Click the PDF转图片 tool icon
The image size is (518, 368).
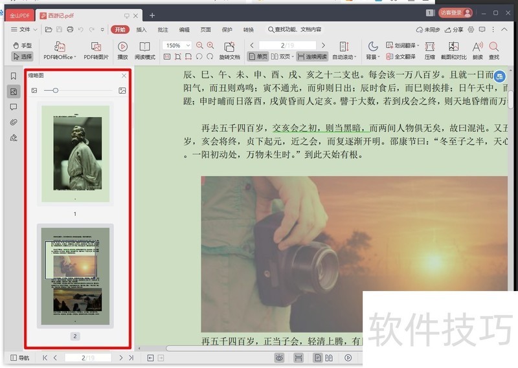click(x=96, y=50)
